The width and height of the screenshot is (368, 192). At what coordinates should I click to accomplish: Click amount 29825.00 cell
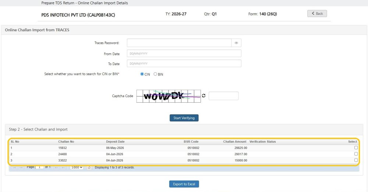point(241,148)
